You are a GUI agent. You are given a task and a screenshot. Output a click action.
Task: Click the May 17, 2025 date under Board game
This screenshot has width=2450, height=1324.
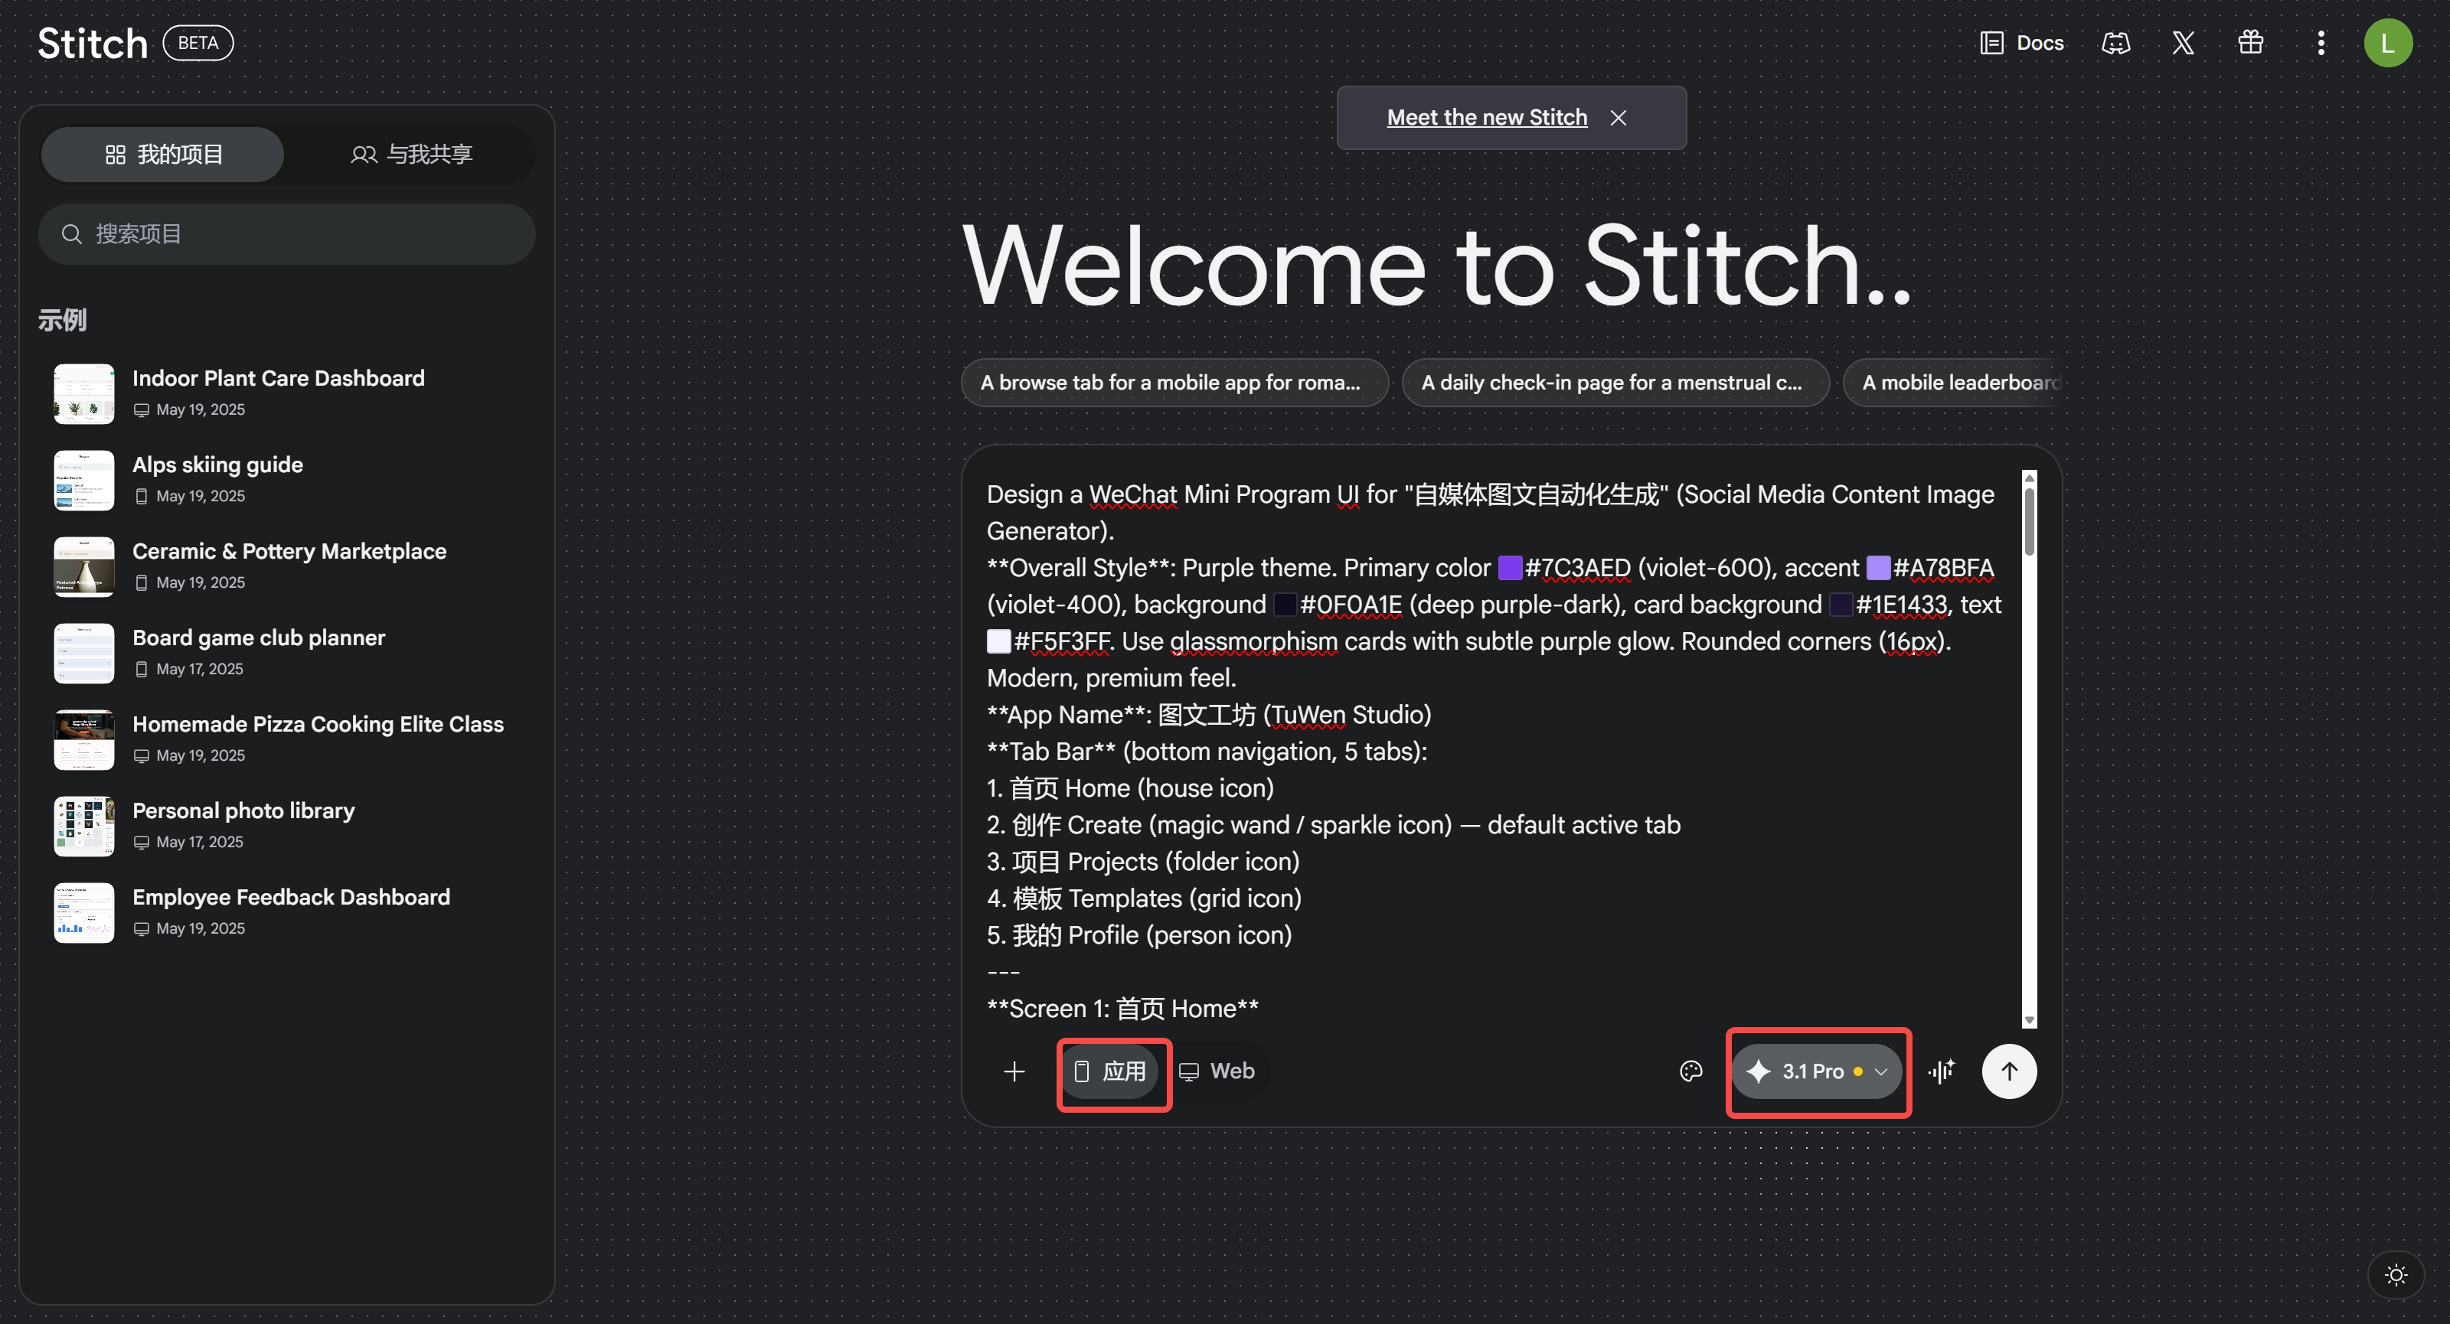pos(200,669)
